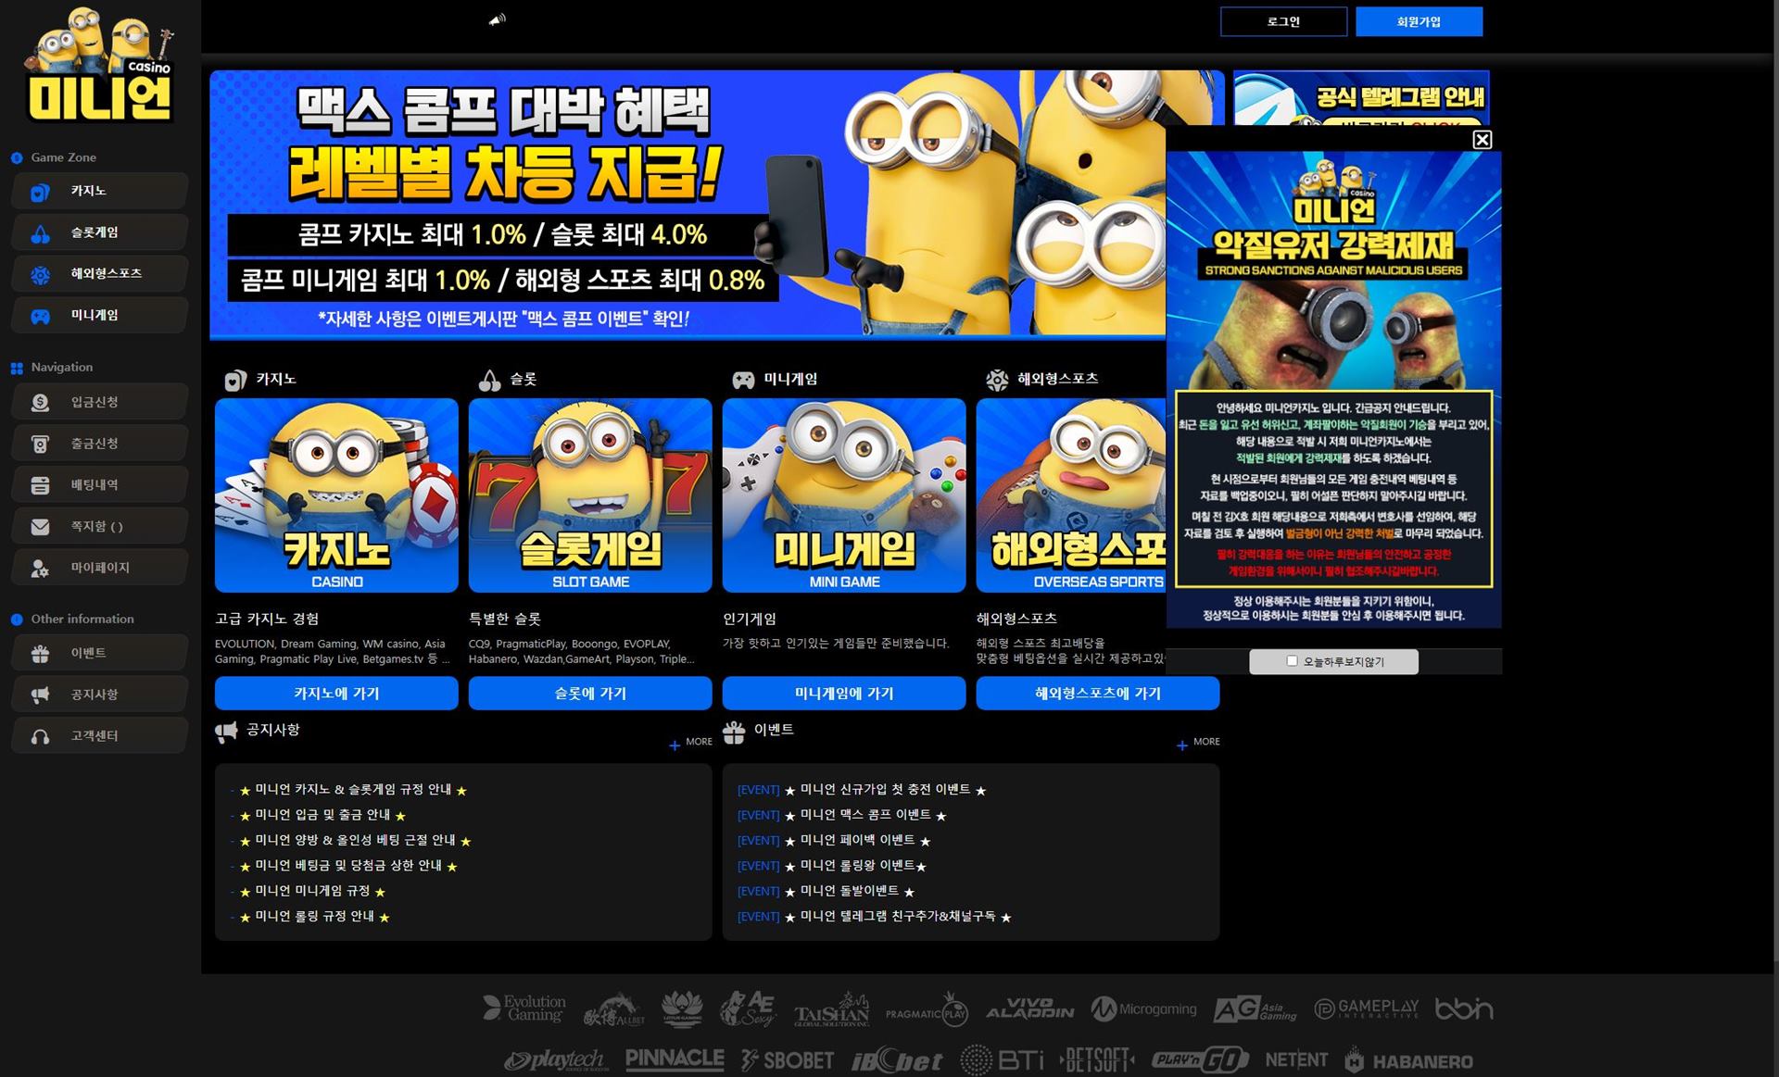The image size is (1779, 1077).
Task: Click the 마이페이지 user icon
Action: pos(40,569)
